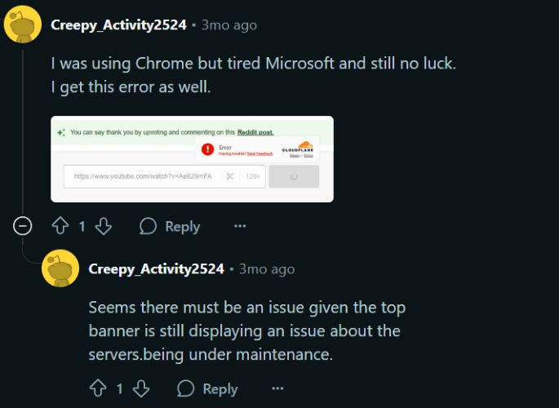Click the top comment's Snoo avatar
Screen dimensions: 559x408
(x=23, y=24)
